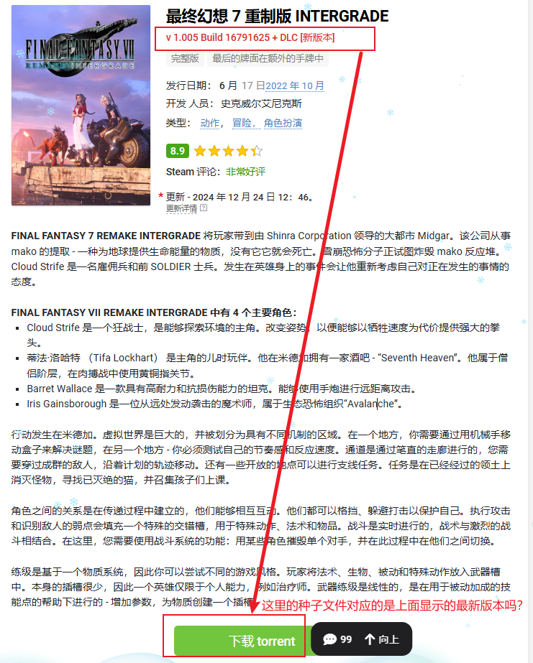
Task: Click the title 最终幻想 7 重制版 INTERGRADE
Action: [x=278, y=16]
